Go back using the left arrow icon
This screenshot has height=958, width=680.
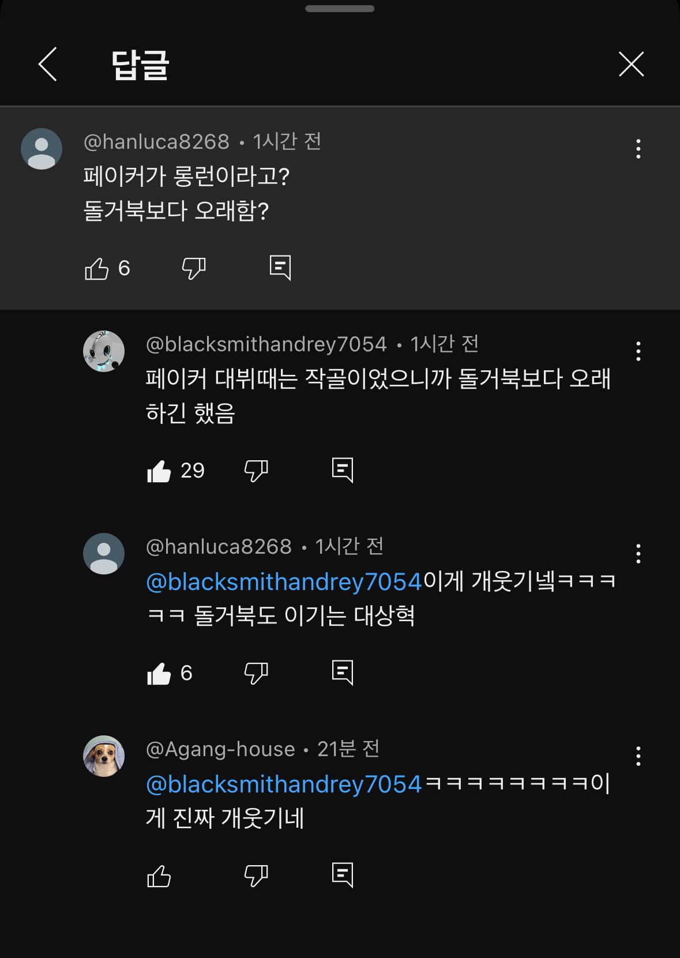[x=48, y=64]
